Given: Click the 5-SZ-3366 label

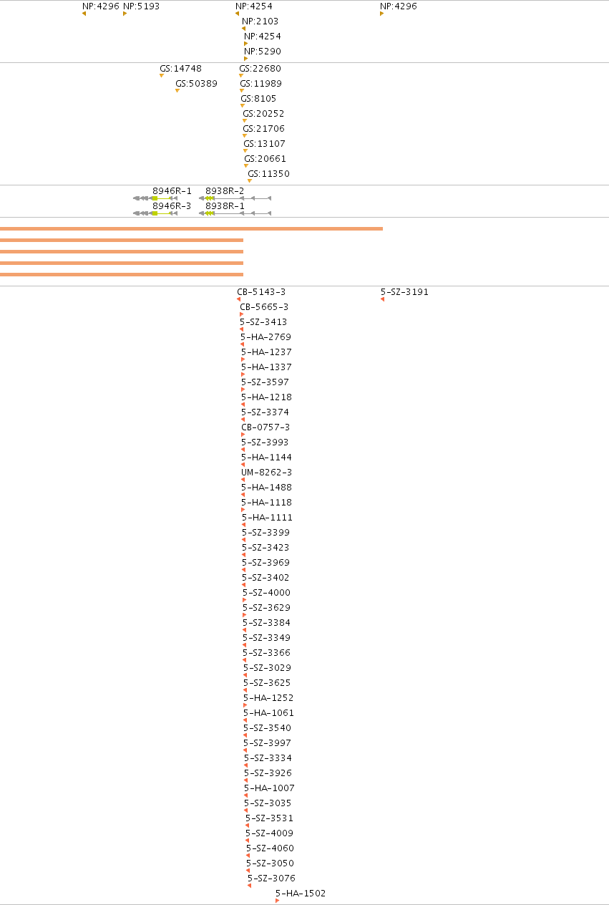Looking at the screenshot, I should (266, 653).
